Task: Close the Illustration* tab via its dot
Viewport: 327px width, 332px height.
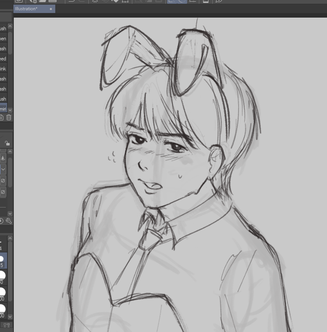Action: (x=51, y=9)
